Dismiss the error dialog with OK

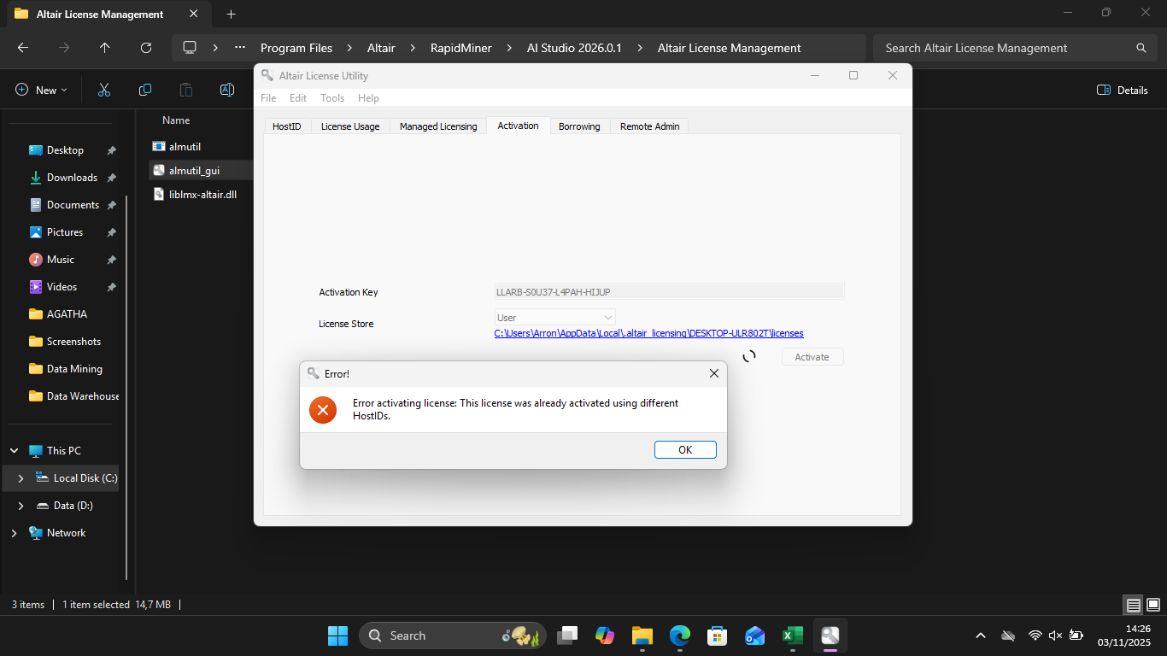click(x=685, y=449)
